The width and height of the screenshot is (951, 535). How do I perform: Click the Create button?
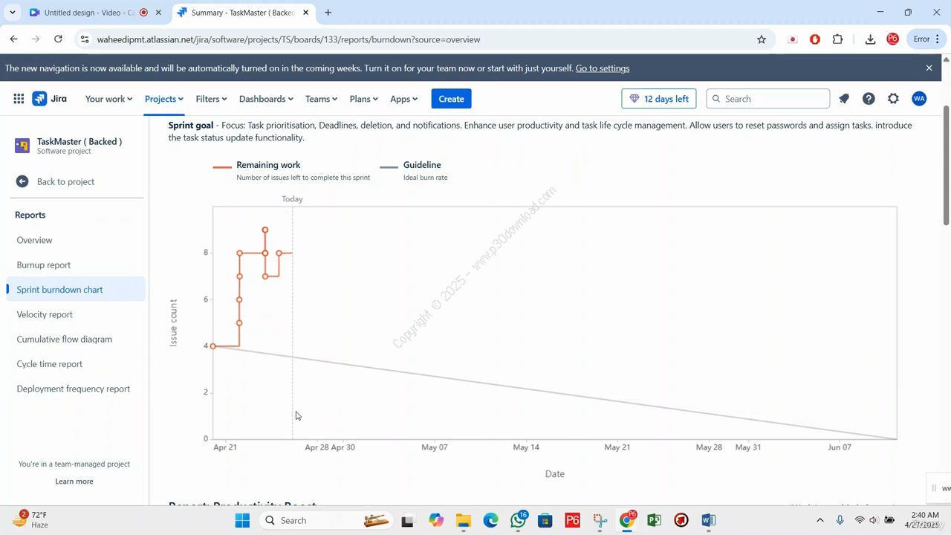tap(451, 99)
